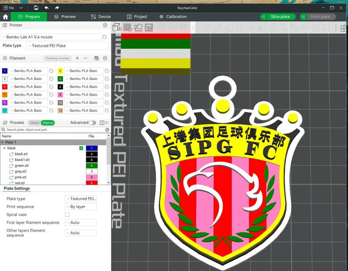Viewport: 348px width, 271px height.
Task: Open the Slice plate options arrow
Action: [264, 17]
